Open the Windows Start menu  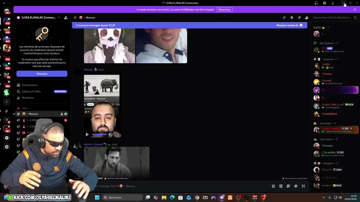(x=97, y=198)
